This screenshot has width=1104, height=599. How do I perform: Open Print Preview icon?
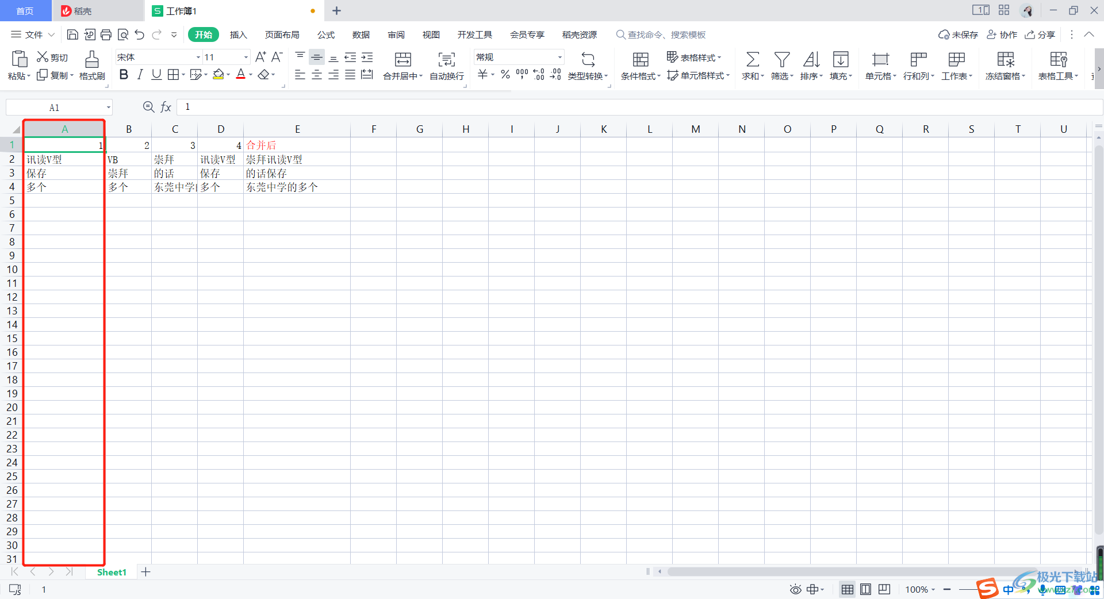pos(122,34)
